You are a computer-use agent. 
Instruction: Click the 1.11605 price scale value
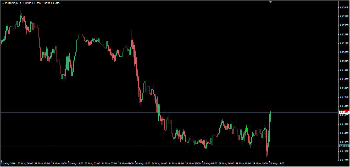pyautogui.click(x=344, y=115)
